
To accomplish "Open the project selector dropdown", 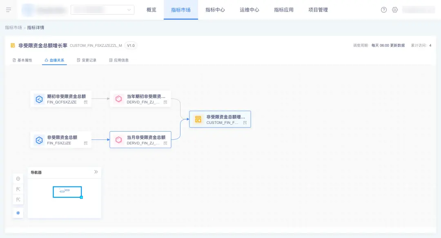I will [102, 10].
